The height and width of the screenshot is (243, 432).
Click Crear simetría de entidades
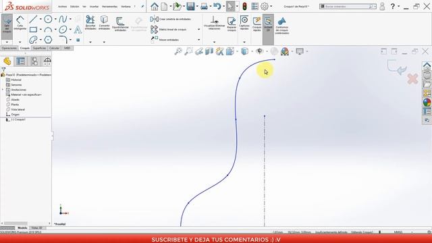(x=171, y=19)
